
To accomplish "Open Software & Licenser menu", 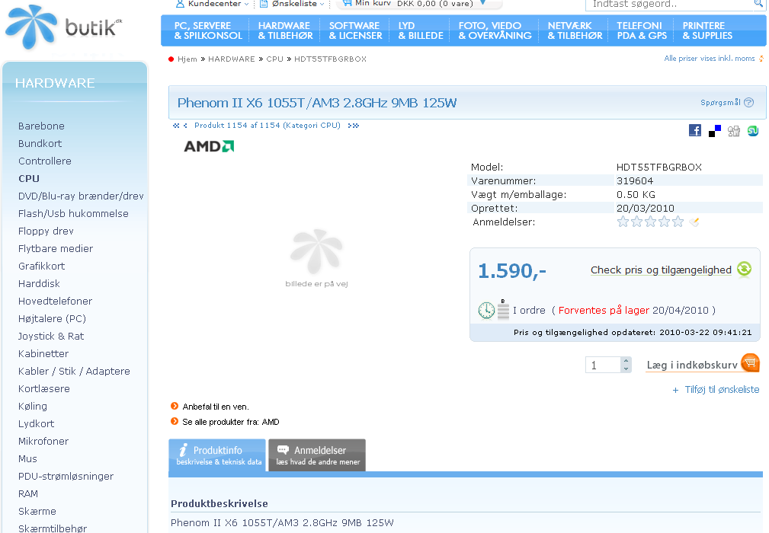I will pos(356,30).
